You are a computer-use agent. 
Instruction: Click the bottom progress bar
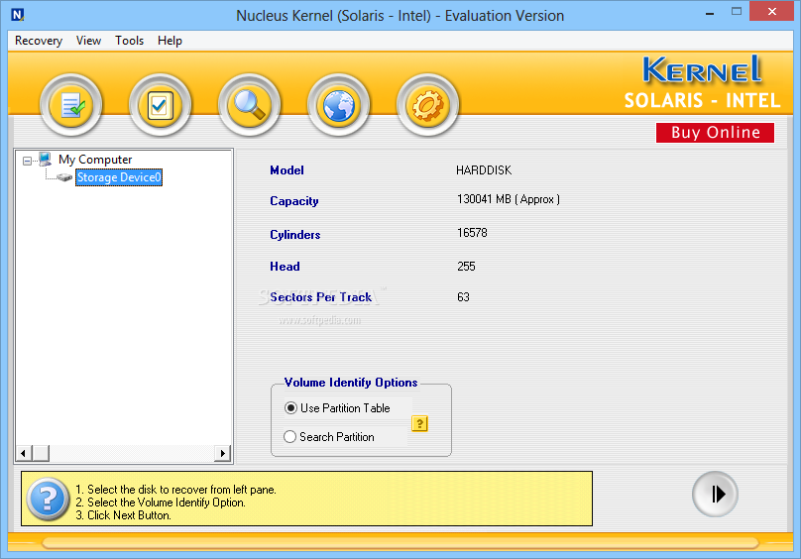pos(400,543)
